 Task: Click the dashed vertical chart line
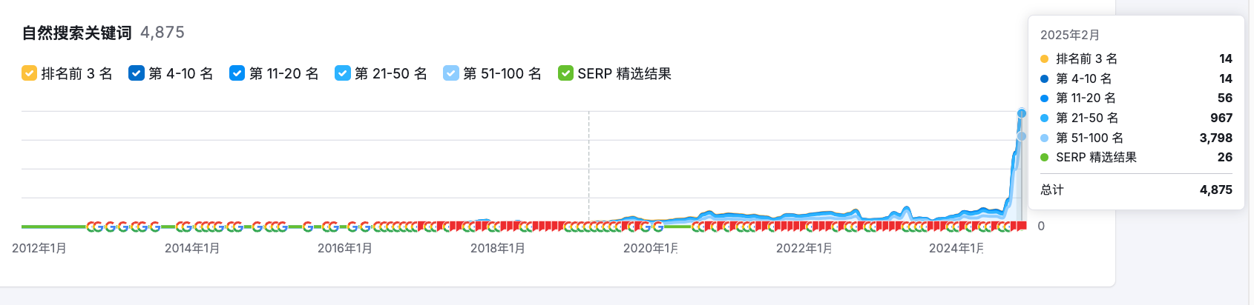tap(589, 169)
